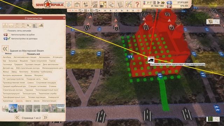Viewport: 224px width, 126px height.
Task: Go to previous hotkey bar page
Action: pyautogui.click(x=70, y=10)
